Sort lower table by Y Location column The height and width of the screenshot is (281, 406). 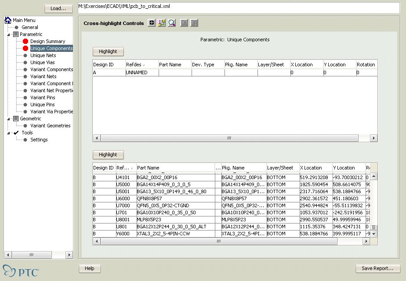[x=348, y=168]
